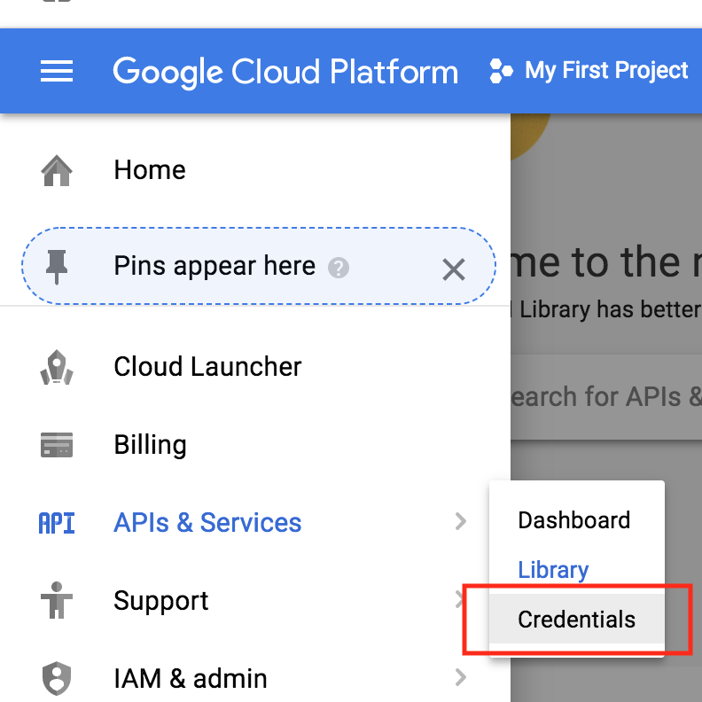702x702 pixels.
Task: Open the My First Project selector
Action: pos(606,71)
